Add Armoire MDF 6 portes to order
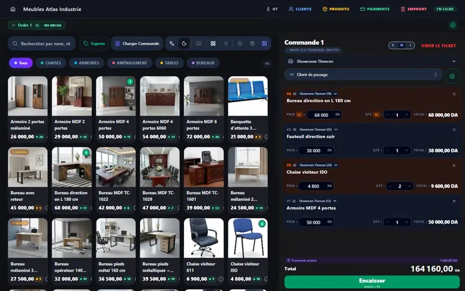The image size is (465, 291). [x=203, y=109]
